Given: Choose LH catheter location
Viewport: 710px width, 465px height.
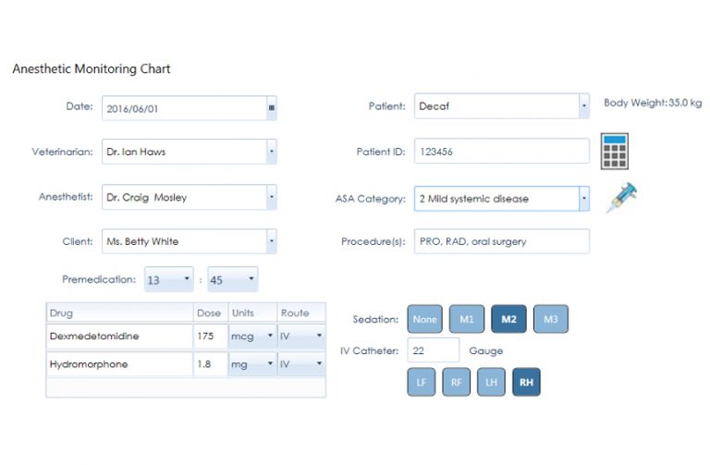Looking at the screenshot, I should point(491,381).
